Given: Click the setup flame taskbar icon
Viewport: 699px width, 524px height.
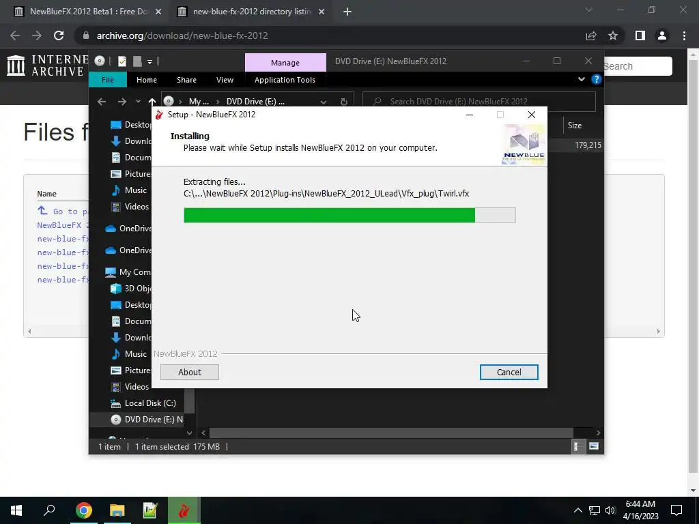Looking at the screenshot, I should [x=184, y=510].
